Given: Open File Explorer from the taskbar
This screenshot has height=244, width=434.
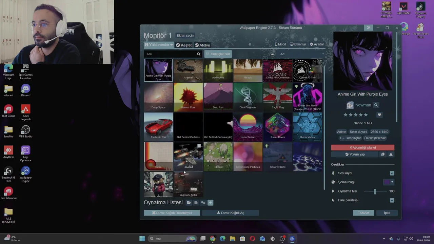Looking at the screenshot, I should coord(233,239).
